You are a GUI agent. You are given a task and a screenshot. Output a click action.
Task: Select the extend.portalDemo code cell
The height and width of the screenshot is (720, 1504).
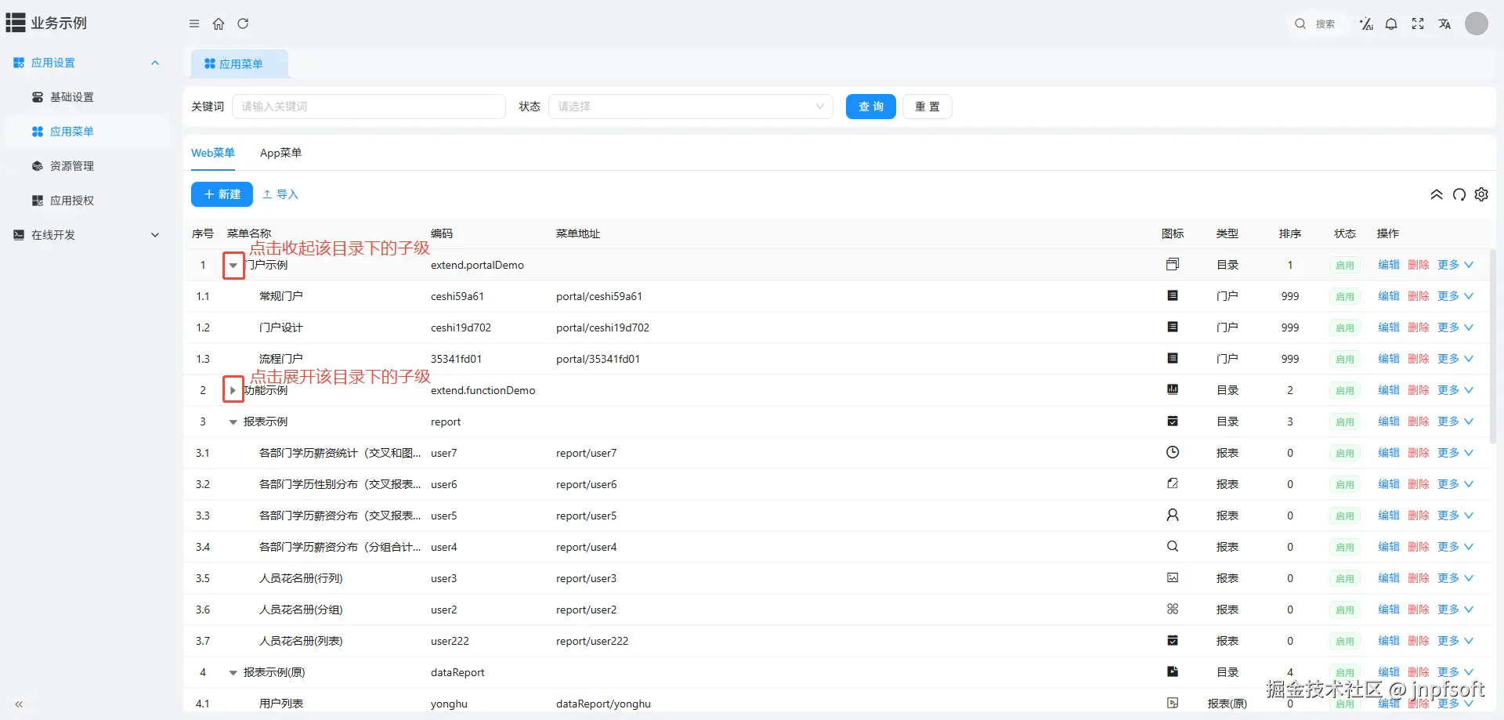[x=477, y=265]
